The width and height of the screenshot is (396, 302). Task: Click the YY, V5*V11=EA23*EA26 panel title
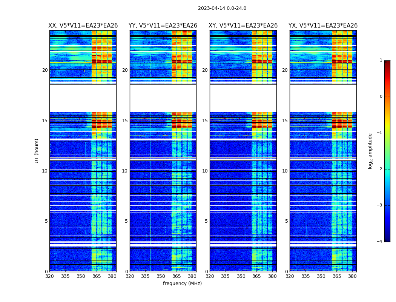163,26
